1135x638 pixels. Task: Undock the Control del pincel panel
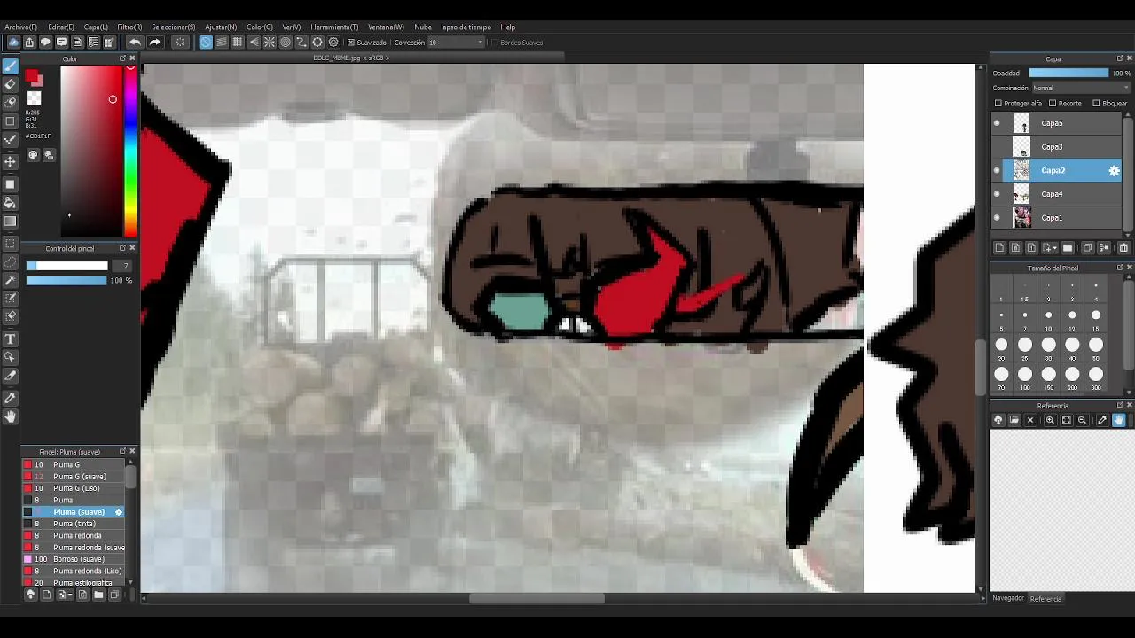(x=122, y=248)
